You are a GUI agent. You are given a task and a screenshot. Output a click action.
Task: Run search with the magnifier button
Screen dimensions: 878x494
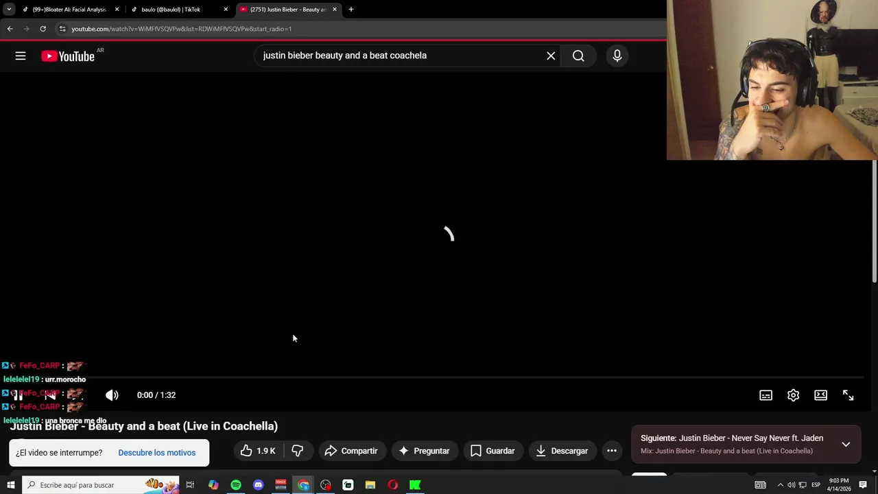(x=578, y=56)
